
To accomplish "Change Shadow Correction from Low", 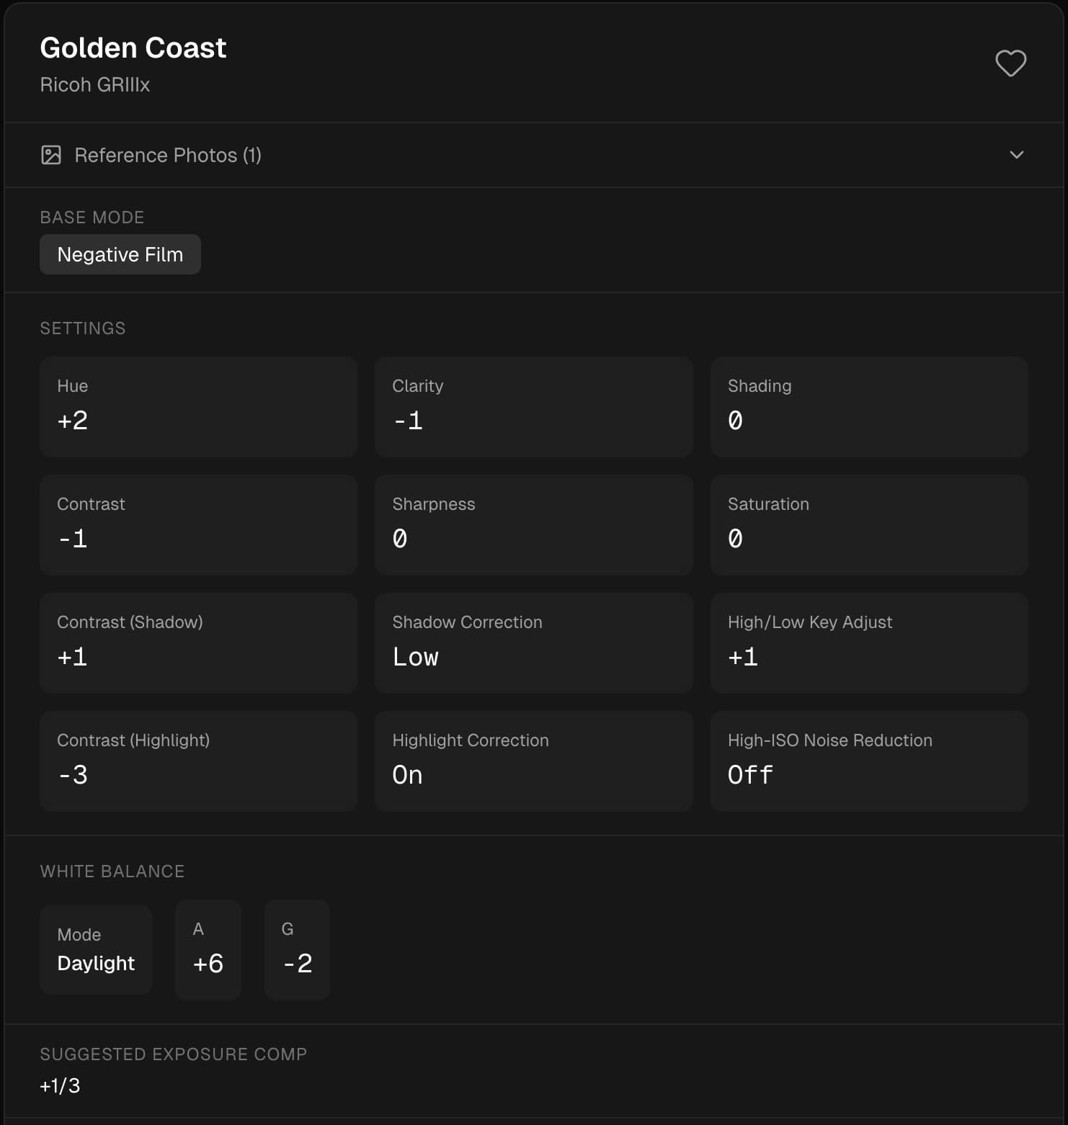I will point(533,642).
